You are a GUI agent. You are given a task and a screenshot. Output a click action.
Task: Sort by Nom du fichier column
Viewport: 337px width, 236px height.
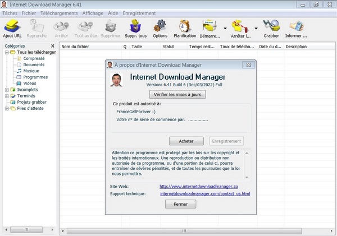(90, 47)
